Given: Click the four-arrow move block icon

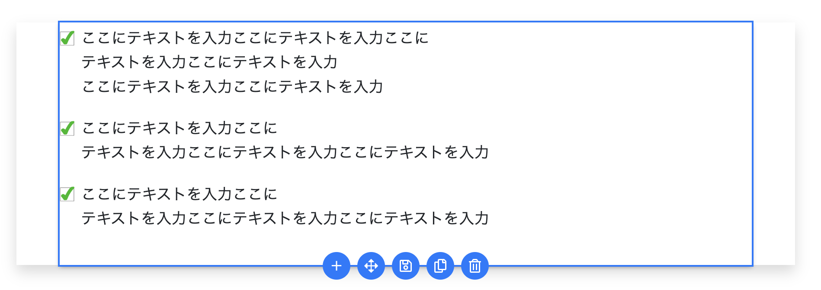Looking at the screenshot, I should (x=371, y=266).
